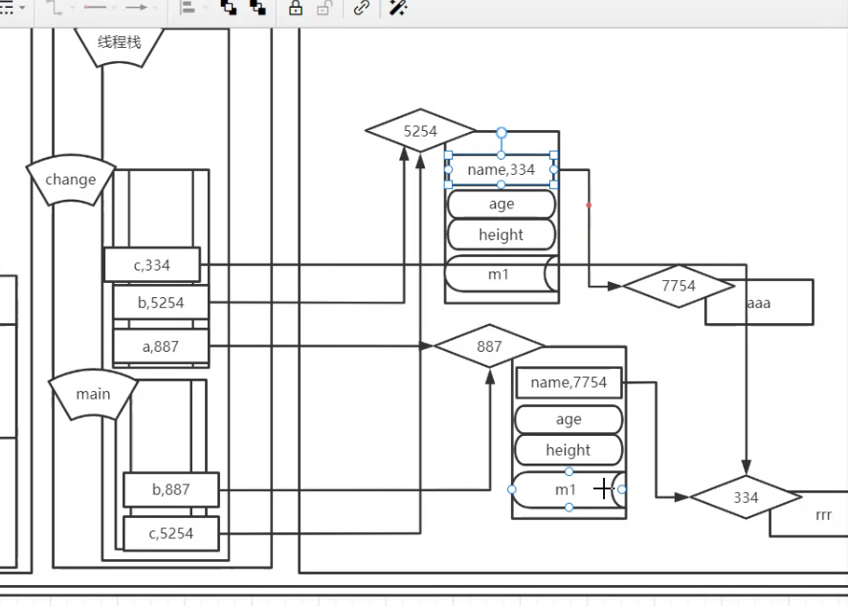Click the insert link chain icon

[361, 8]
